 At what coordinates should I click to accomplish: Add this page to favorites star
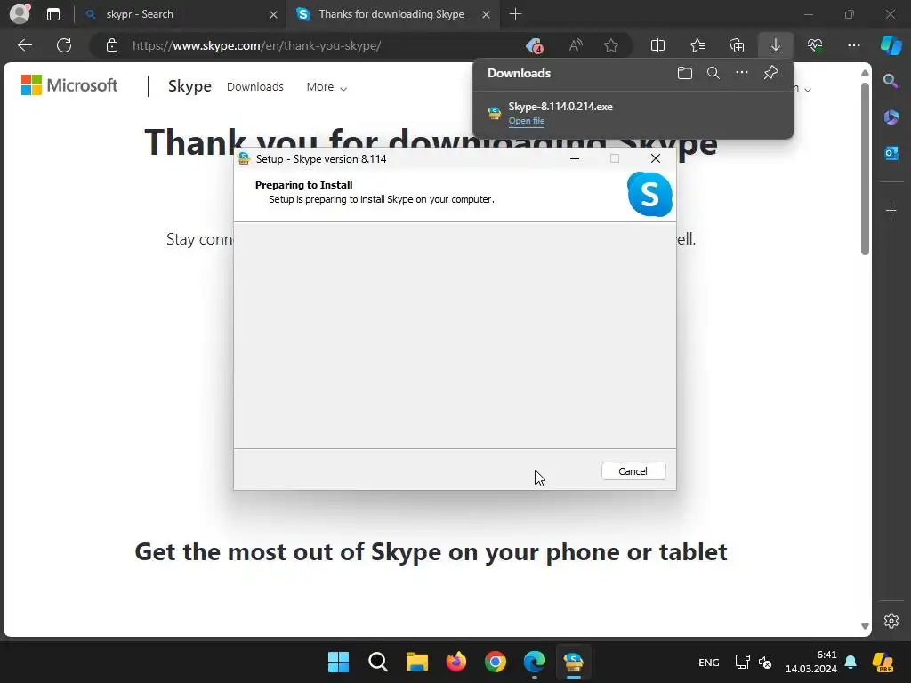point(610,45)
